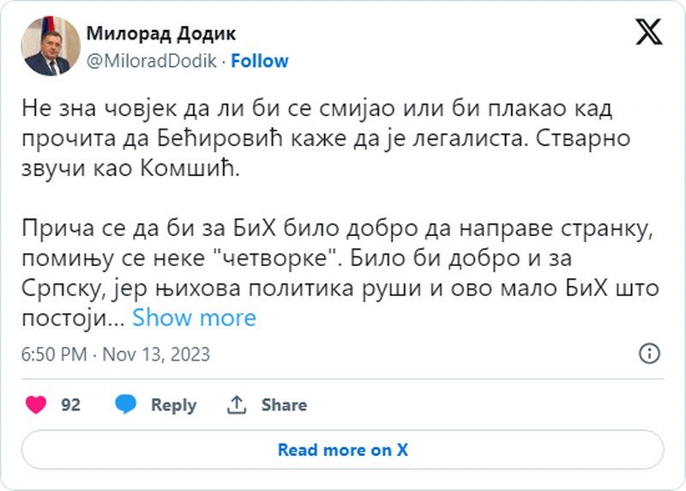Open the tweet info circle icon
This screenshot has width=686, height=491.
tap(649, 353)
